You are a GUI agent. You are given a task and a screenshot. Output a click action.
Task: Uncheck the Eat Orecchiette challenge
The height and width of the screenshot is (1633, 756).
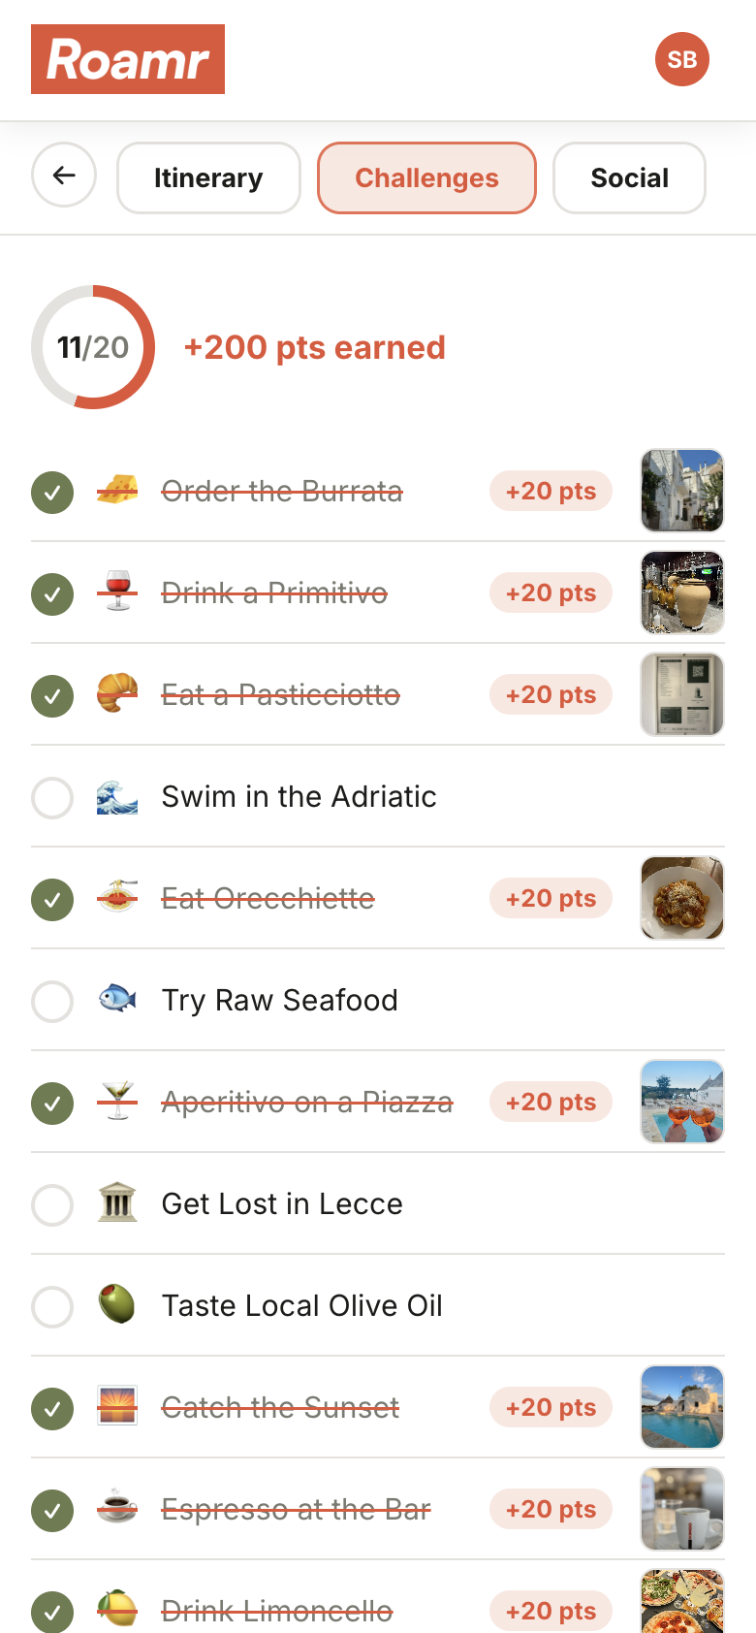click(x=52, y=900)
